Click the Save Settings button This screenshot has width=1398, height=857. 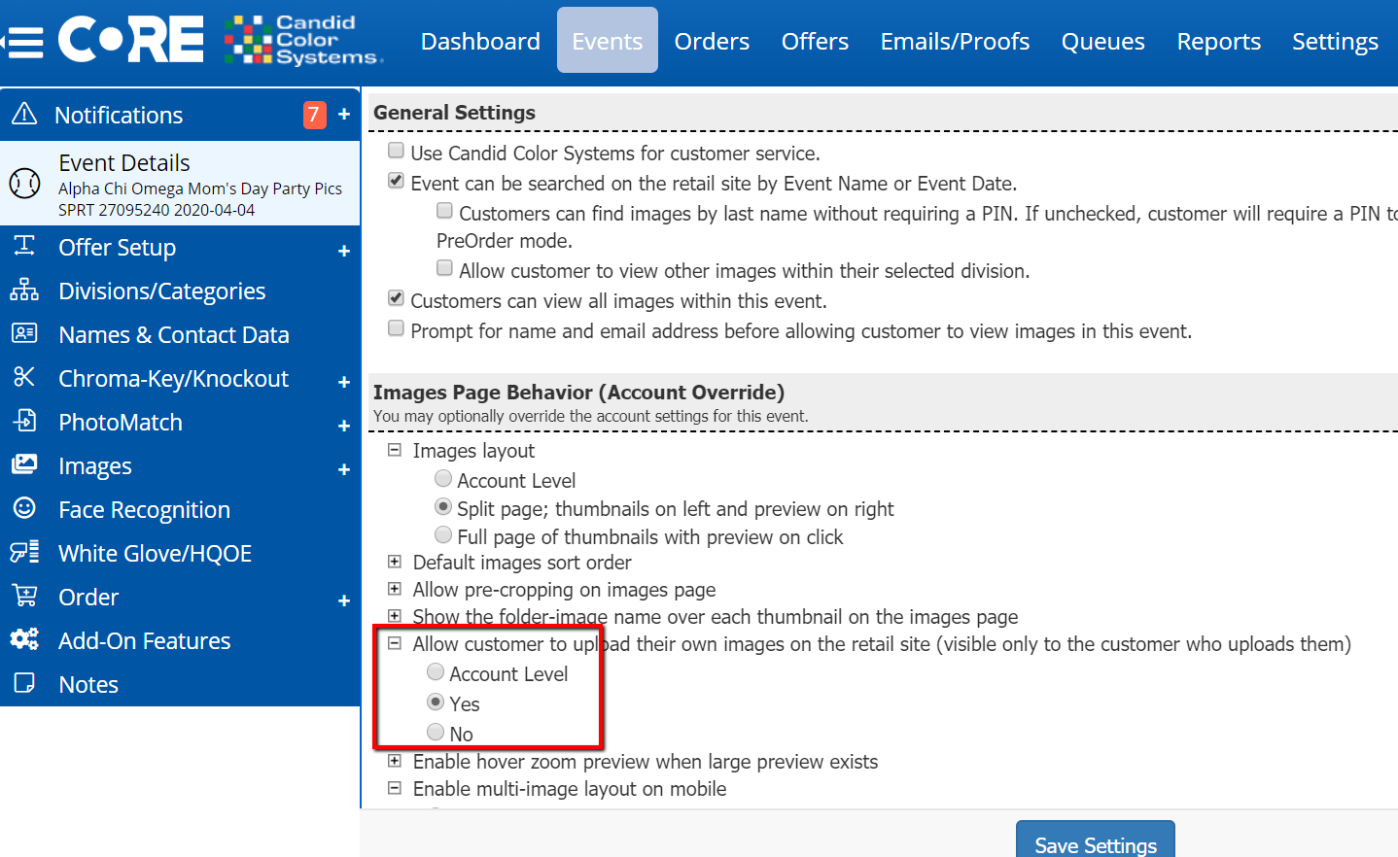(x=1095, y=843)
